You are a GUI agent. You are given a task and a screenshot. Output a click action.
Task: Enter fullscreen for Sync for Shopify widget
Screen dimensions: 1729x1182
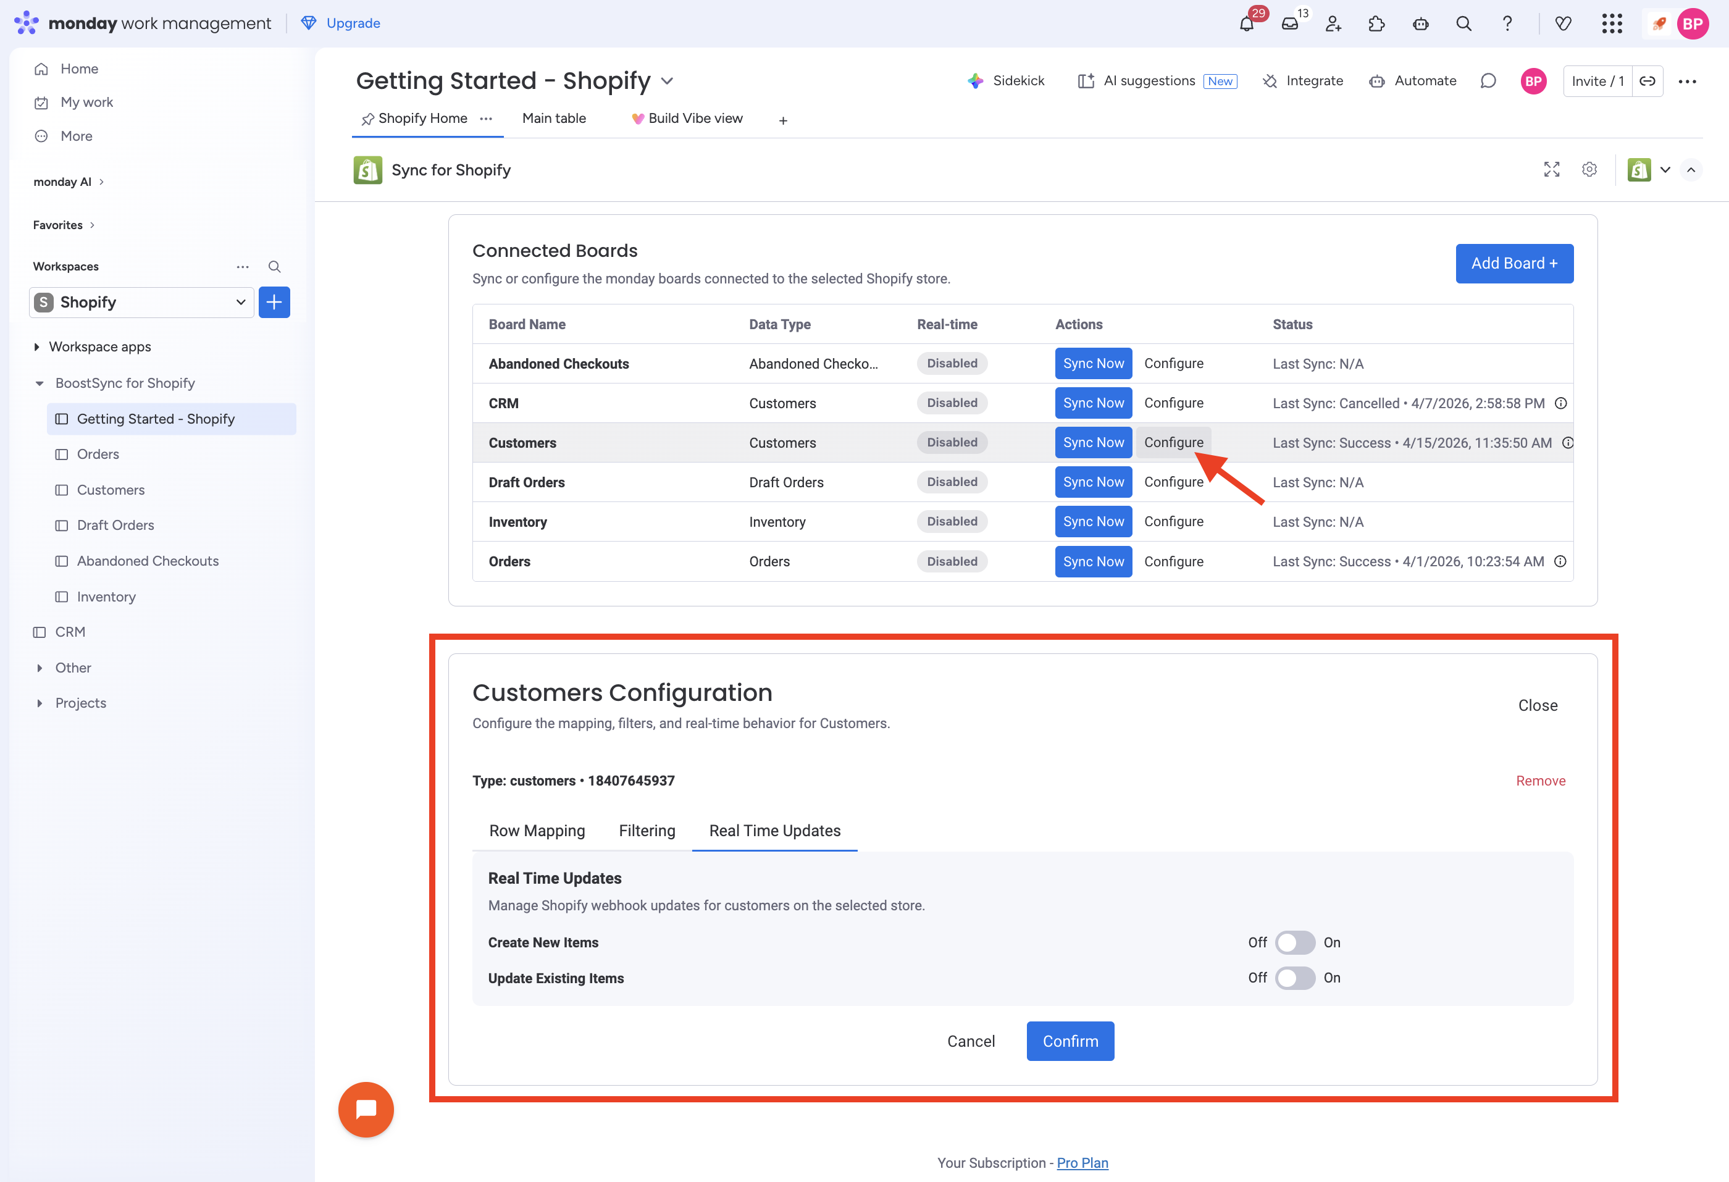[1551, 170]
